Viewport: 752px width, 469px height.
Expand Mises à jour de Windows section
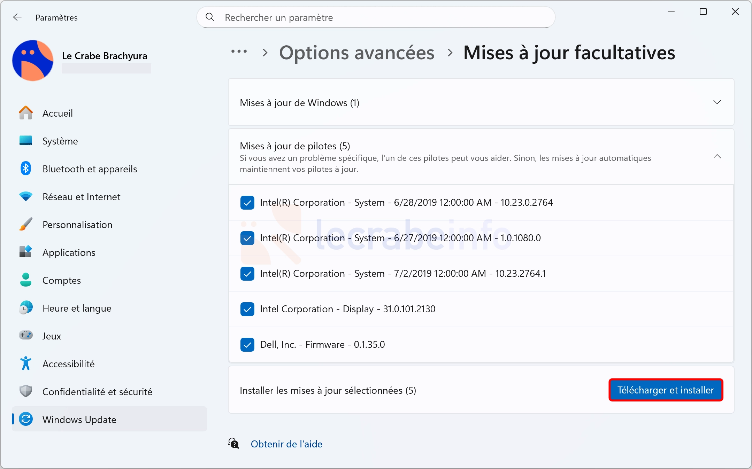717,102
